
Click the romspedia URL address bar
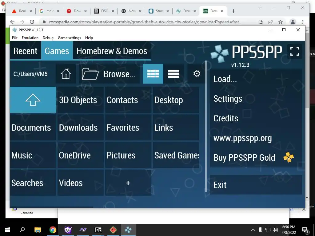pos(144,22)
